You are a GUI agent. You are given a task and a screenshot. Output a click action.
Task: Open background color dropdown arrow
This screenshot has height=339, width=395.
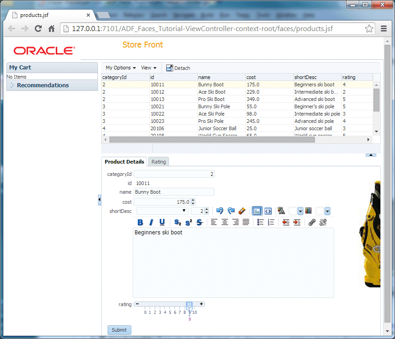tap(327, 211)
